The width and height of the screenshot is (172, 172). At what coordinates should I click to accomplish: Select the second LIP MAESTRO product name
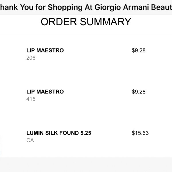[x=45, y=92]
